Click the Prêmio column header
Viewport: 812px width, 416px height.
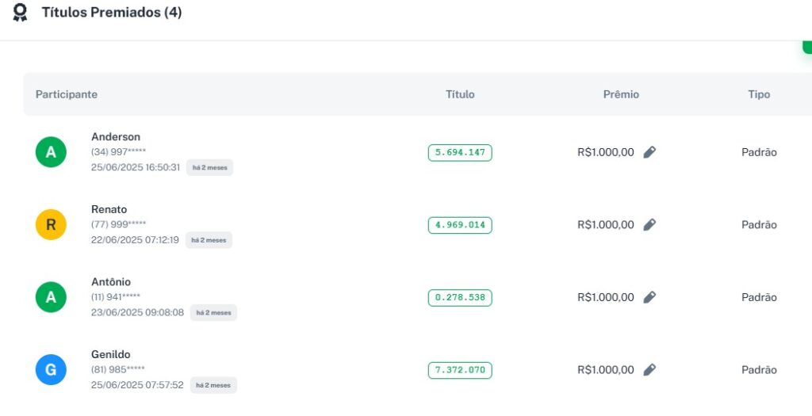pyautogui.click(x=621, y=94)
